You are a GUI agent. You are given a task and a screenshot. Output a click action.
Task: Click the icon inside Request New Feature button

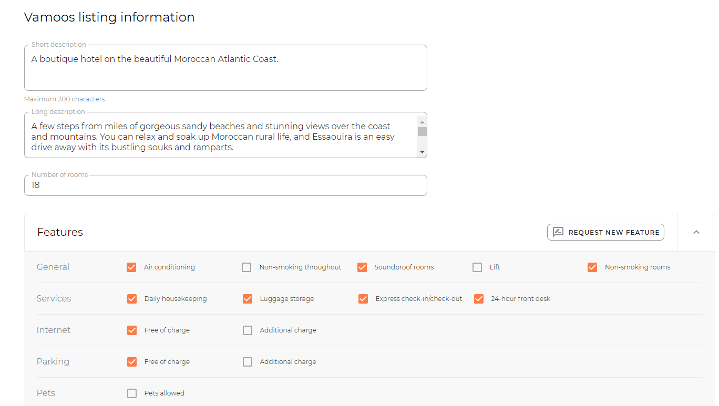[558, 232]
